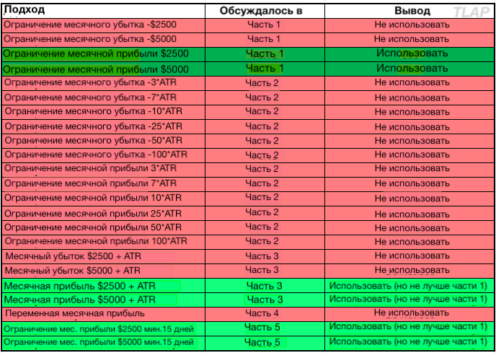Click "Не использовать" in the убытка -$5000 row
Screen dimensions: 496x353
coord(412,39)
